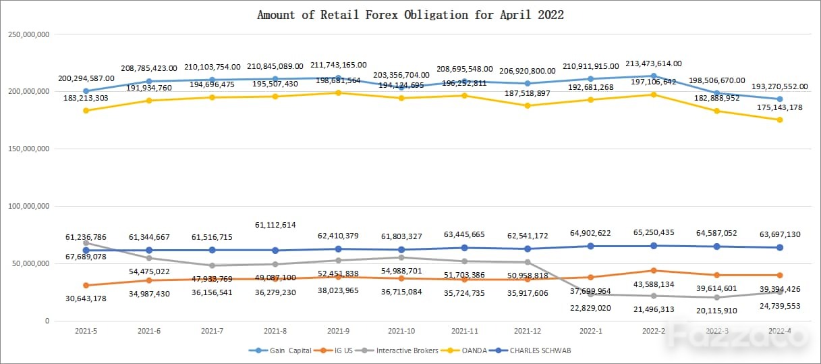This screenshot has width=821, height=364.
Task: Click the 2021-8 x-axis label
Action: [275, 332]
